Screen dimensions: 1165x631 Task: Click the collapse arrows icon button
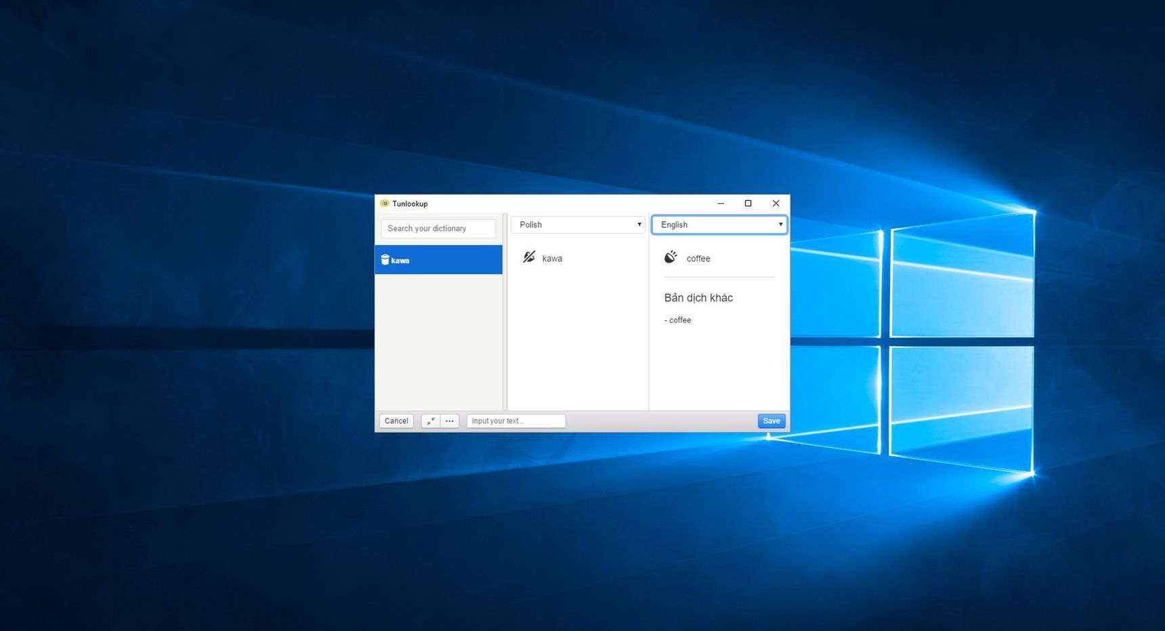[x=431, y=421]
